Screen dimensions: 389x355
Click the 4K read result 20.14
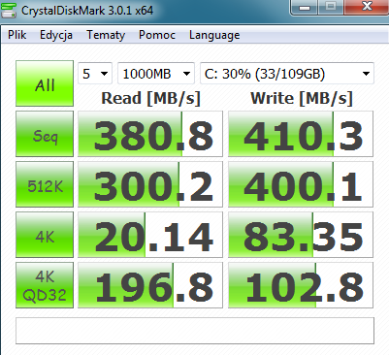pyautogui.click(x=150, y=235)
